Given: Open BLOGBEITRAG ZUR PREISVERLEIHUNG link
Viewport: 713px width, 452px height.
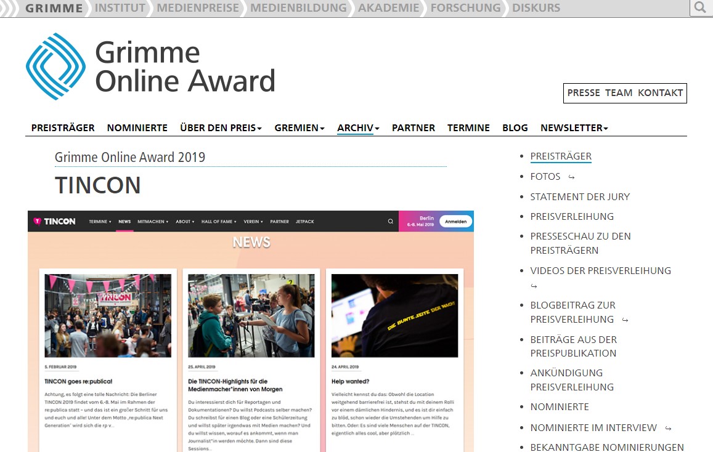Looking at the screenshot, I should coord(573,312).
